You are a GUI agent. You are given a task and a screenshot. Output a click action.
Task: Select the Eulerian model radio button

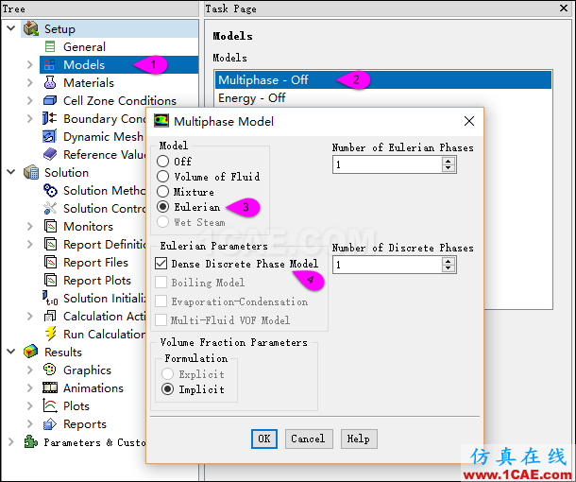click(162, 207)
